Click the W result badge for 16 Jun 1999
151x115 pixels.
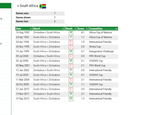pos(71,52)
